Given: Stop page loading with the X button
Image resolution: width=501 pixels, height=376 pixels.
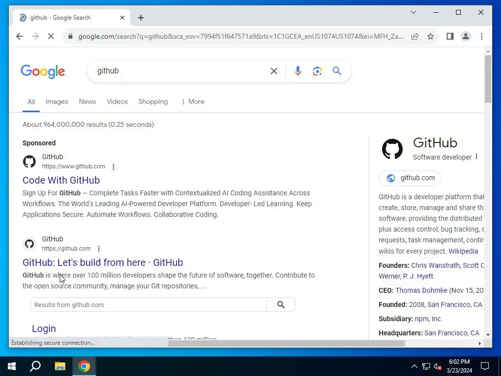Looking at the screenshot, I should tap(51, 36).
